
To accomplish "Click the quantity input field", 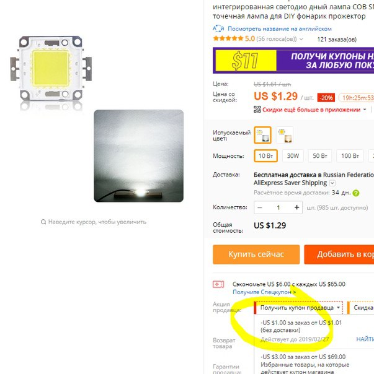I will (x=278, y=207).
